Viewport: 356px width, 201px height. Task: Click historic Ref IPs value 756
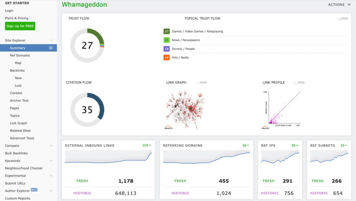point(289,193)
